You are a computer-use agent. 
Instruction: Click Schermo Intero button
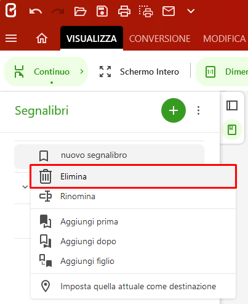point(139,72)
